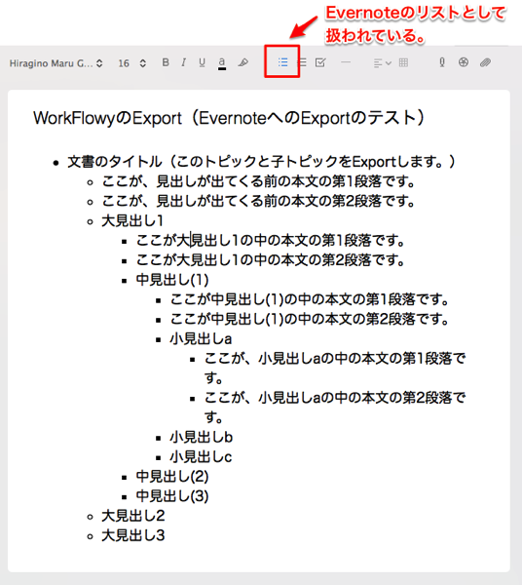522x585 pixels.
Task: Toggle italic formatting
Action: [183, 62]
